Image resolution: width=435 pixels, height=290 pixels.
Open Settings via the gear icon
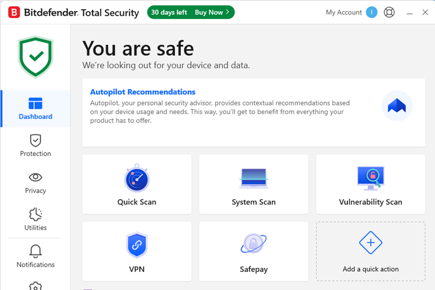tap(35, 286)
